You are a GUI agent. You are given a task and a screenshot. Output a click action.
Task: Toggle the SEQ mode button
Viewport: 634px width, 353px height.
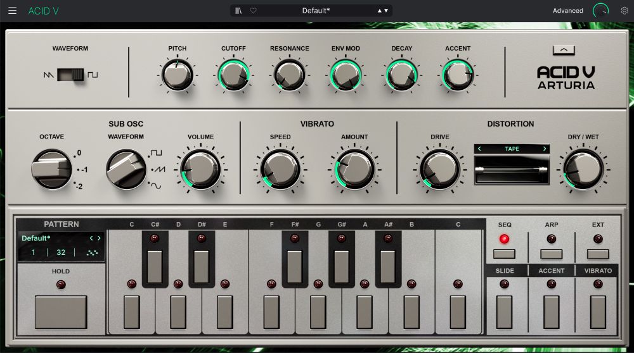[x=504, y=254]
